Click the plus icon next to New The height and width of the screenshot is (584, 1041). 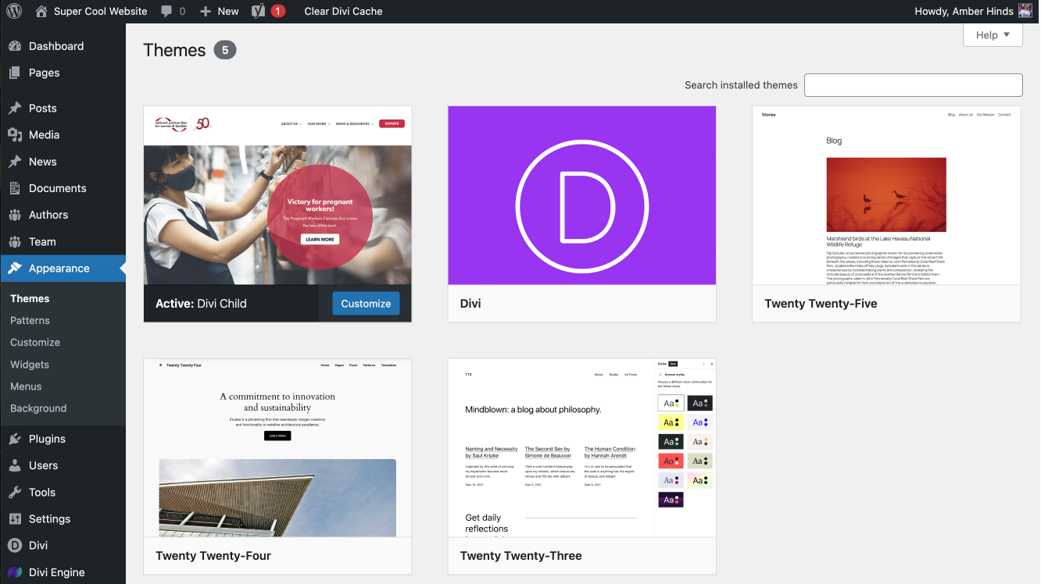click(x=206, y=11)
